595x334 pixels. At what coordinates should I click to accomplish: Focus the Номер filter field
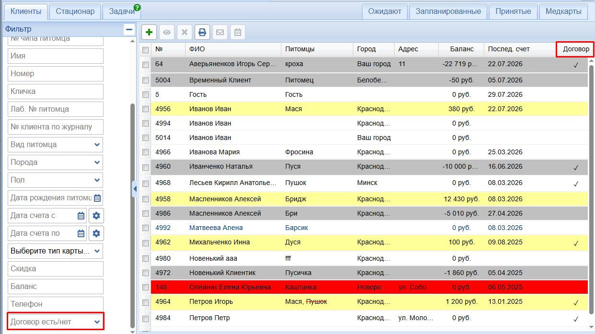coord(56,74)
